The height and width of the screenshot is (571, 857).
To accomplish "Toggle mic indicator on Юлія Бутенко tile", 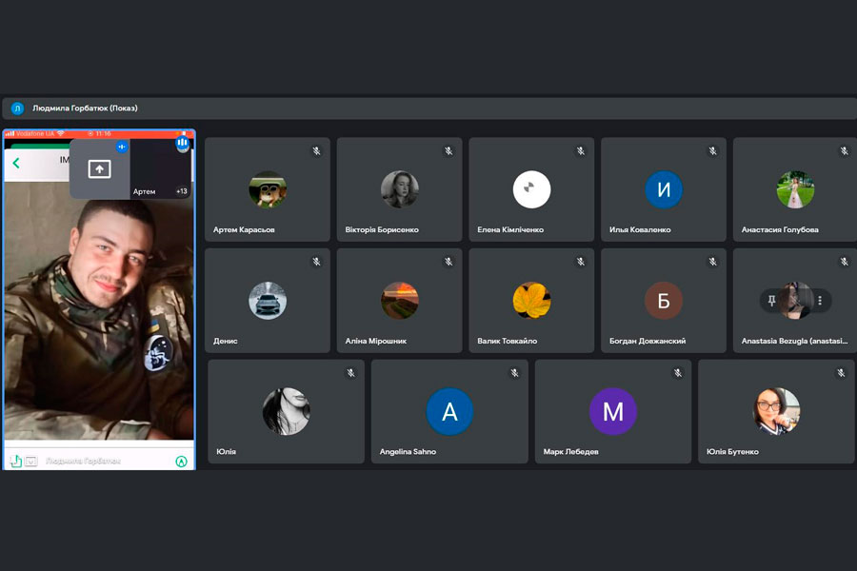I will [842, 373].
